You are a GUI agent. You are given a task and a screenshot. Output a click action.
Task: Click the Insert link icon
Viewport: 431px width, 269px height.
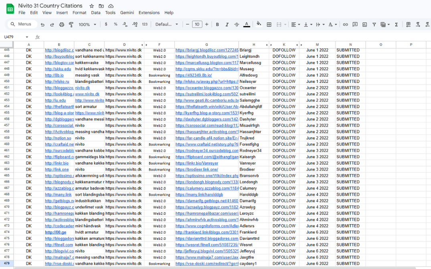[x=345, y=24]
